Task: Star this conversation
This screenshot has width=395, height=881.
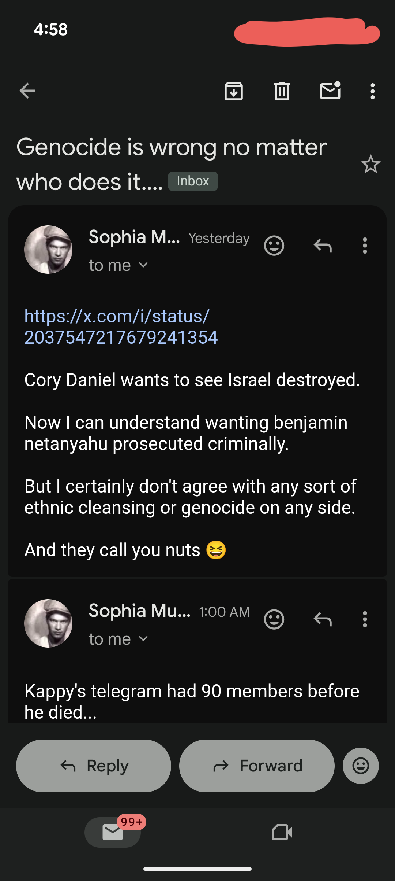Action: pos(370,164)
